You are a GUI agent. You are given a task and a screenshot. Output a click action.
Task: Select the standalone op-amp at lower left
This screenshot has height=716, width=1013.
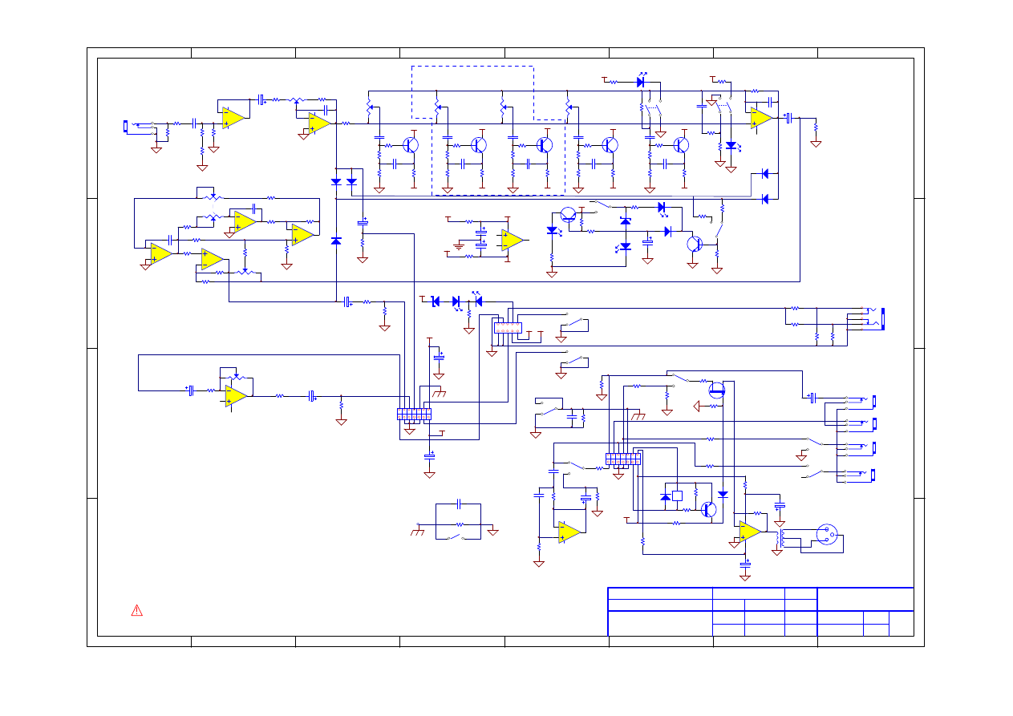pos(236,396)
